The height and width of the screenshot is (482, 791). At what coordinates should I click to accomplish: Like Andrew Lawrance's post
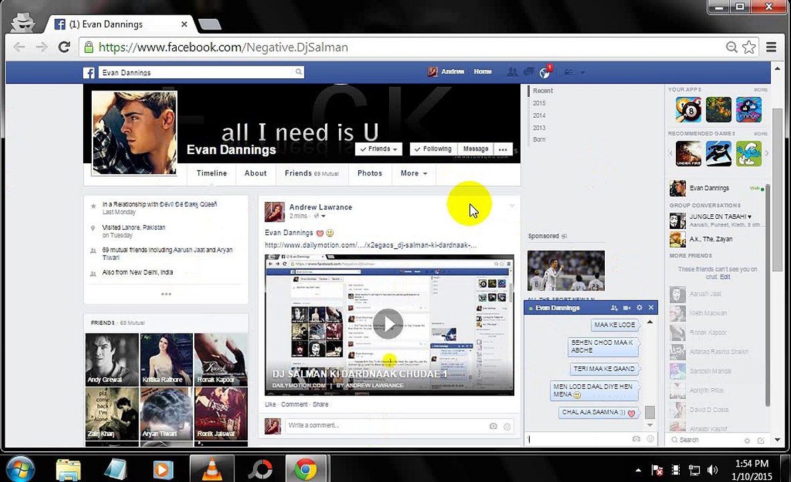coord(271,404)
